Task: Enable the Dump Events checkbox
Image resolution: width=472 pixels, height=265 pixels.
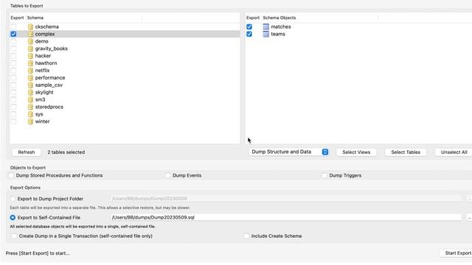Action: point(167,175)
